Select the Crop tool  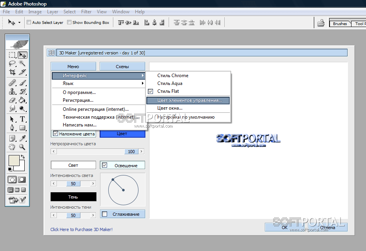tap(12, 72)
